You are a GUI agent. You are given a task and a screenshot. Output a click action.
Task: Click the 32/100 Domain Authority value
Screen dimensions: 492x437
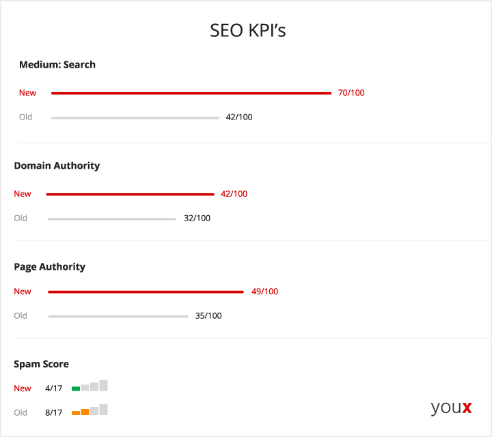coord(197,218)
